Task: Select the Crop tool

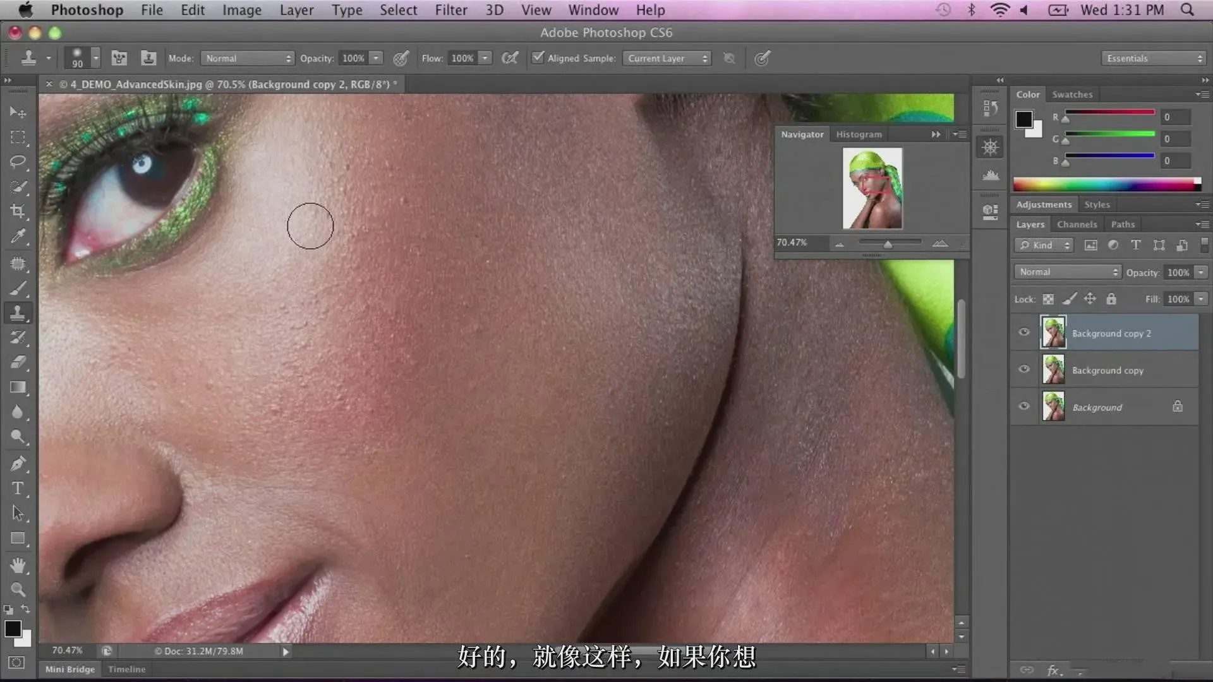Action: (x=18, y=212)
